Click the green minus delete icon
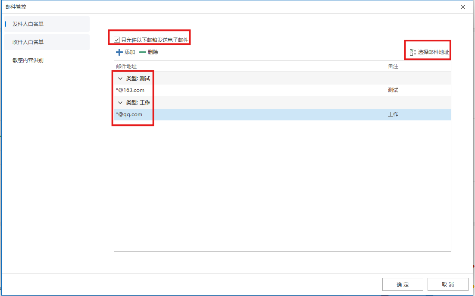Viewport: 475px width, 296px height. [143, 52]
